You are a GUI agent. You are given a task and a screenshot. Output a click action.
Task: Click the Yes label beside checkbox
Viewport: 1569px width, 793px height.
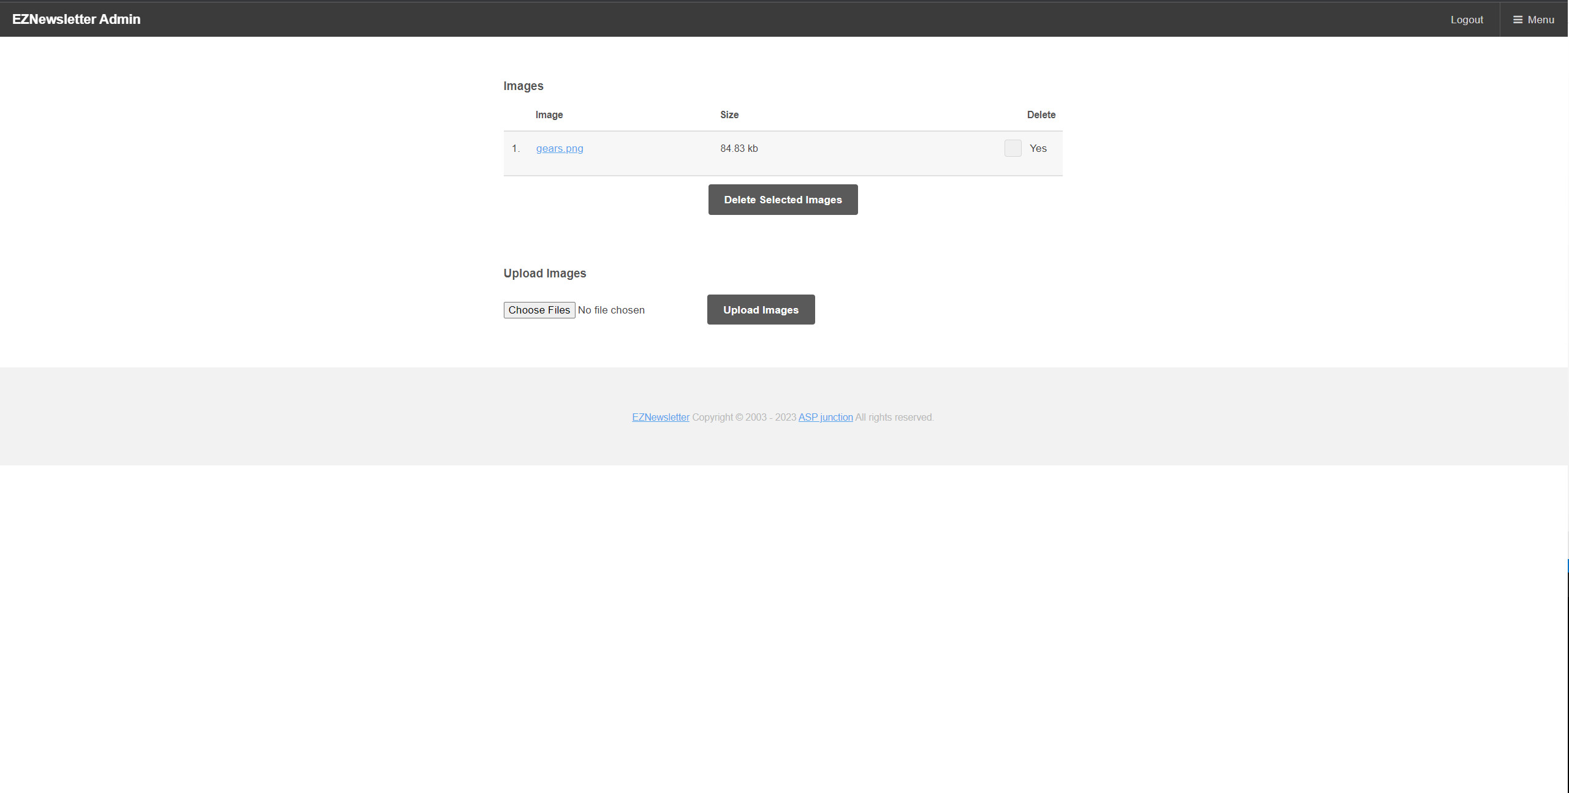[x=1038, y=148]
